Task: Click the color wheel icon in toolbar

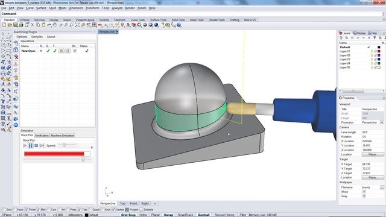Action: tap(139, 25)
